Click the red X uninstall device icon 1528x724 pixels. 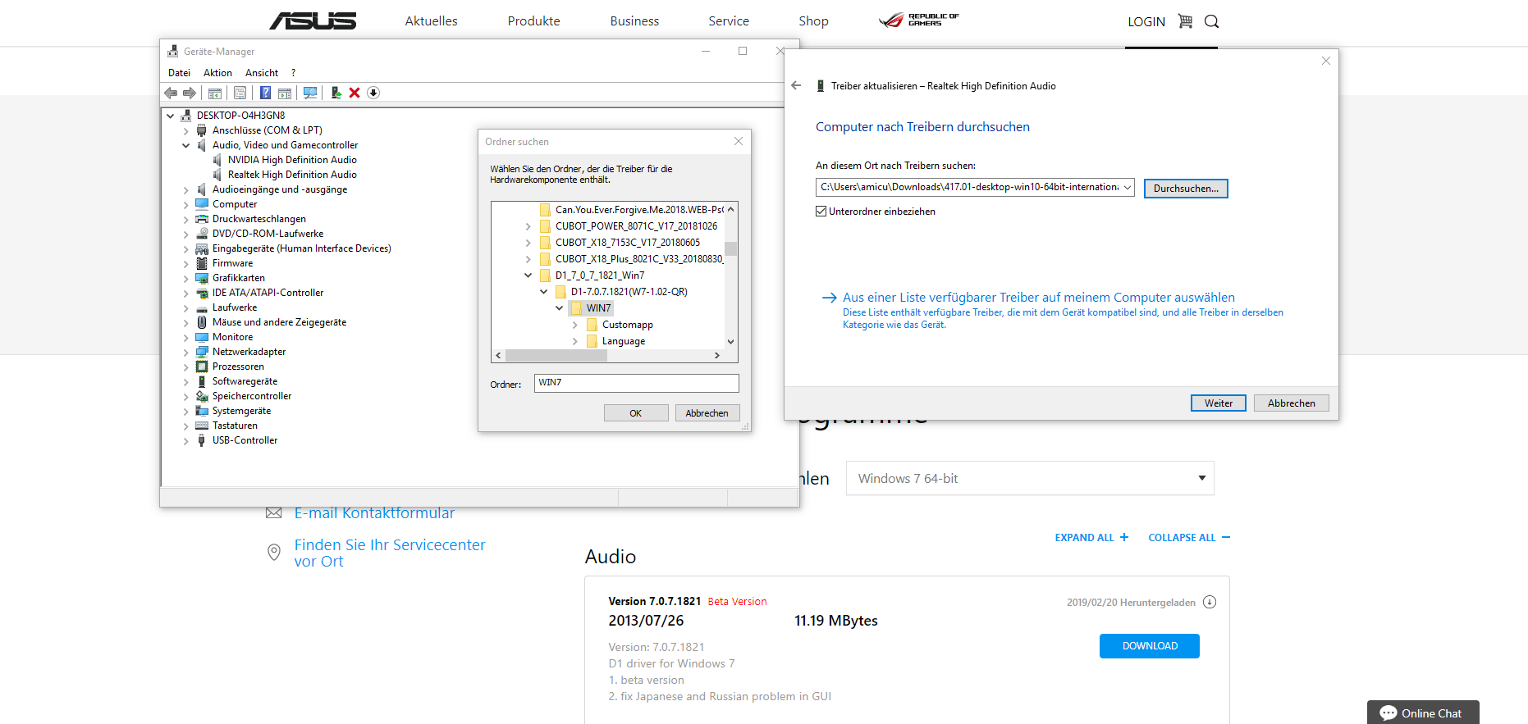[355, 93]
